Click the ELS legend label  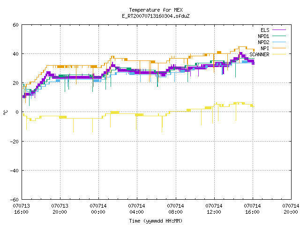[x=265, y=30]
